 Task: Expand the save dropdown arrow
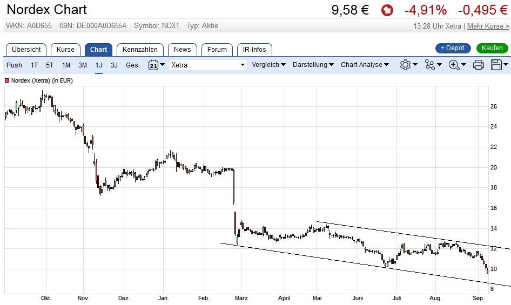tap(506, 65)
